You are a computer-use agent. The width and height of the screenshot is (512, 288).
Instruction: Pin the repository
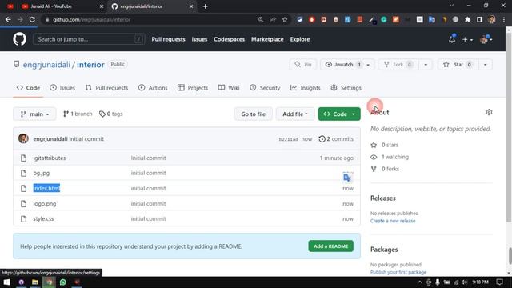coord(303,65)
